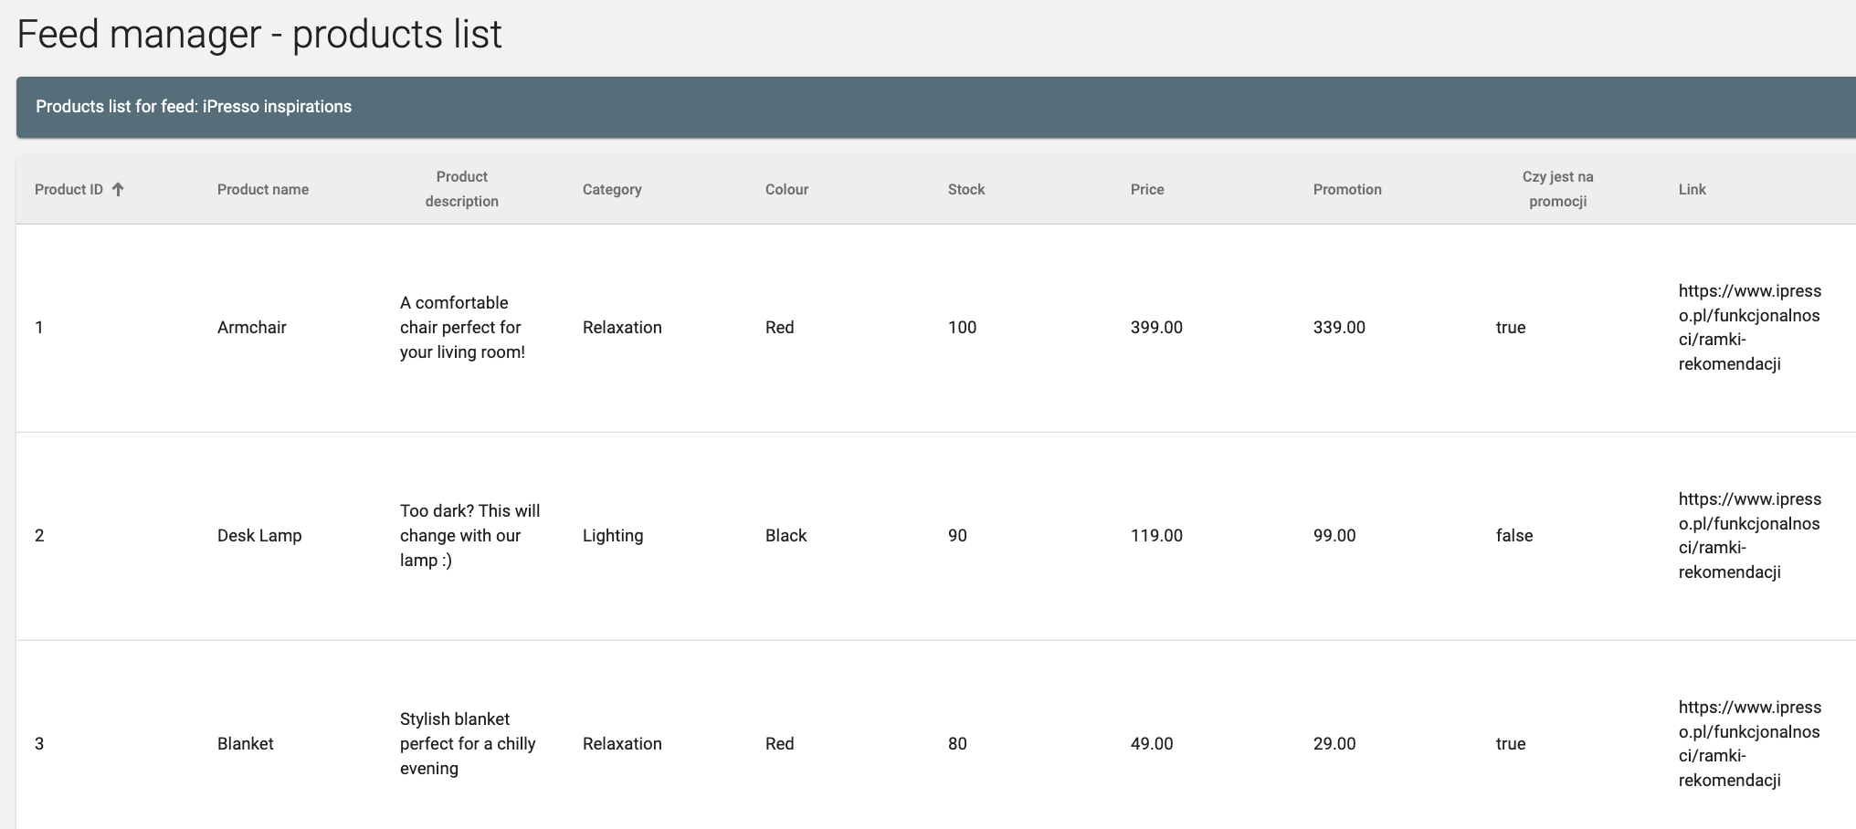Click 'Products list for feed: iPresso inspirations' banner text
1856x829 pixels.
(x=194, y=106)
